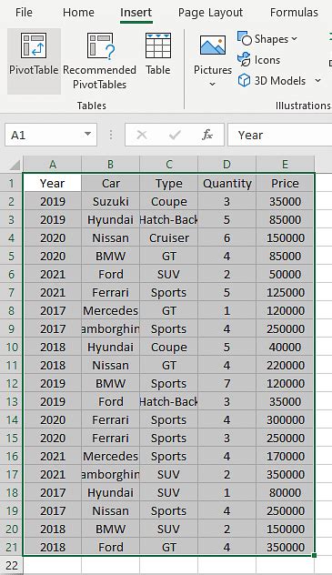Select column D header
The image size is (332, 575).
[226, 165]
